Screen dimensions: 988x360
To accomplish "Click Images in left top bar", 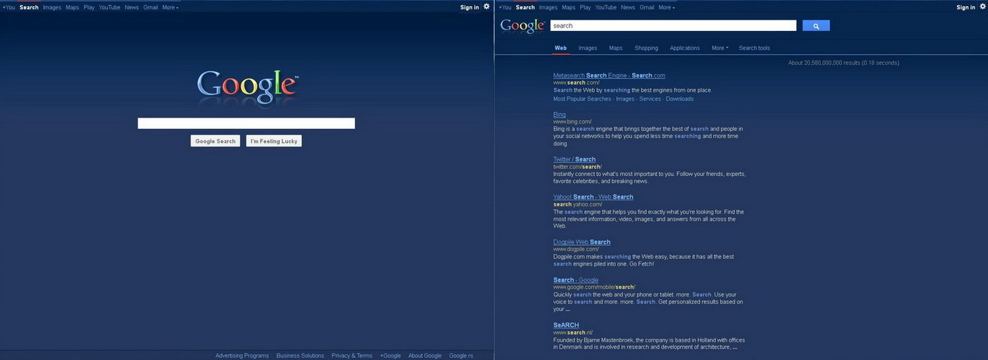I will click(x=52, y=7).
